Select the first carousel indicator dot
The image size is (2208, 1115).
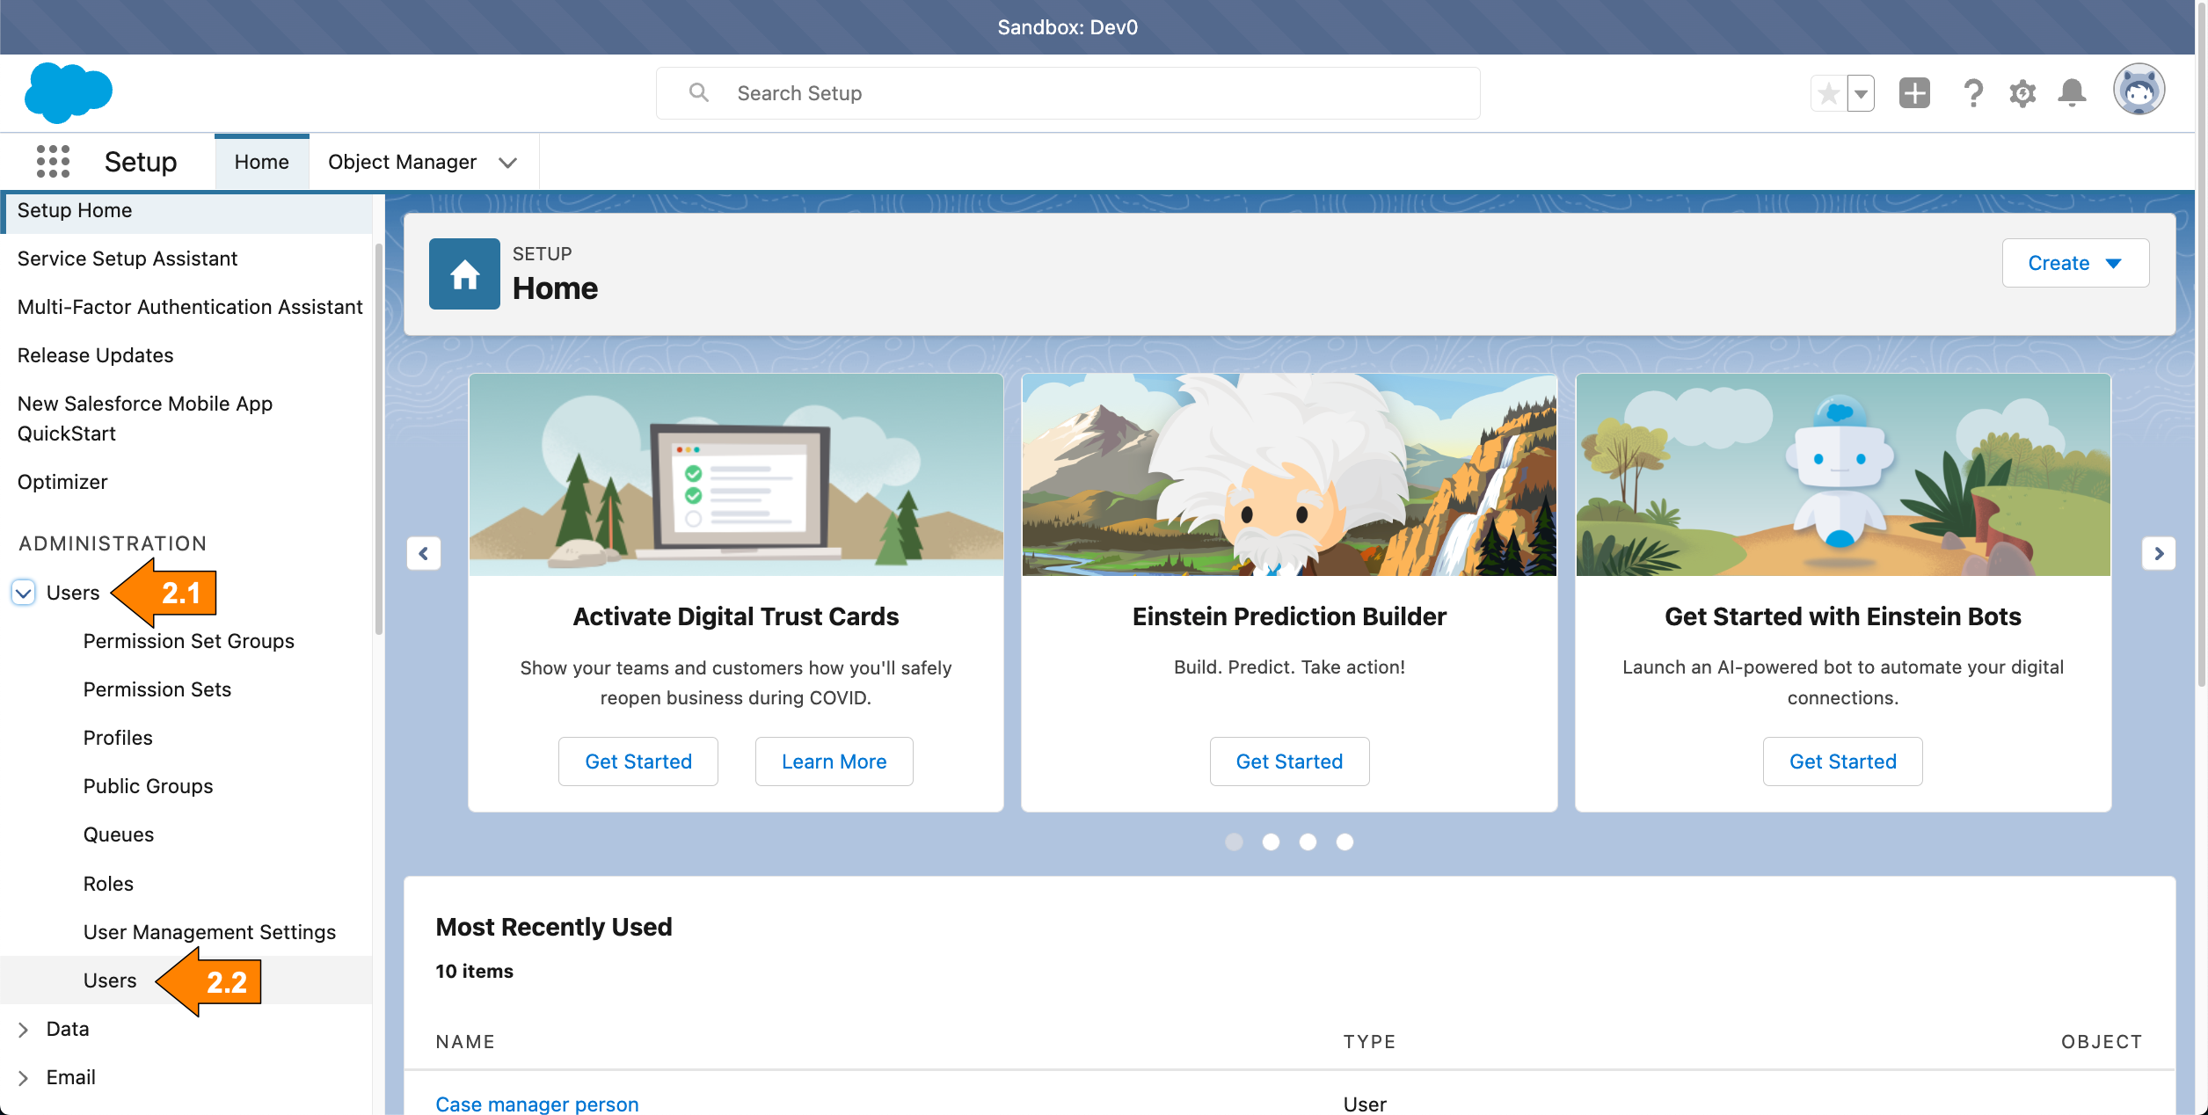(1234, 842)
